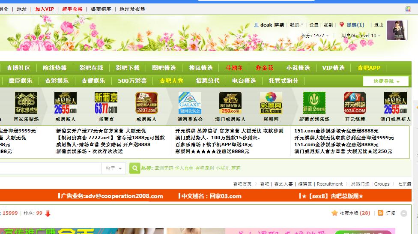The width and height of the screenshot is (418, 234).
Task: Open the yellow 杏吧APP nav item
Action: [369, 68]
